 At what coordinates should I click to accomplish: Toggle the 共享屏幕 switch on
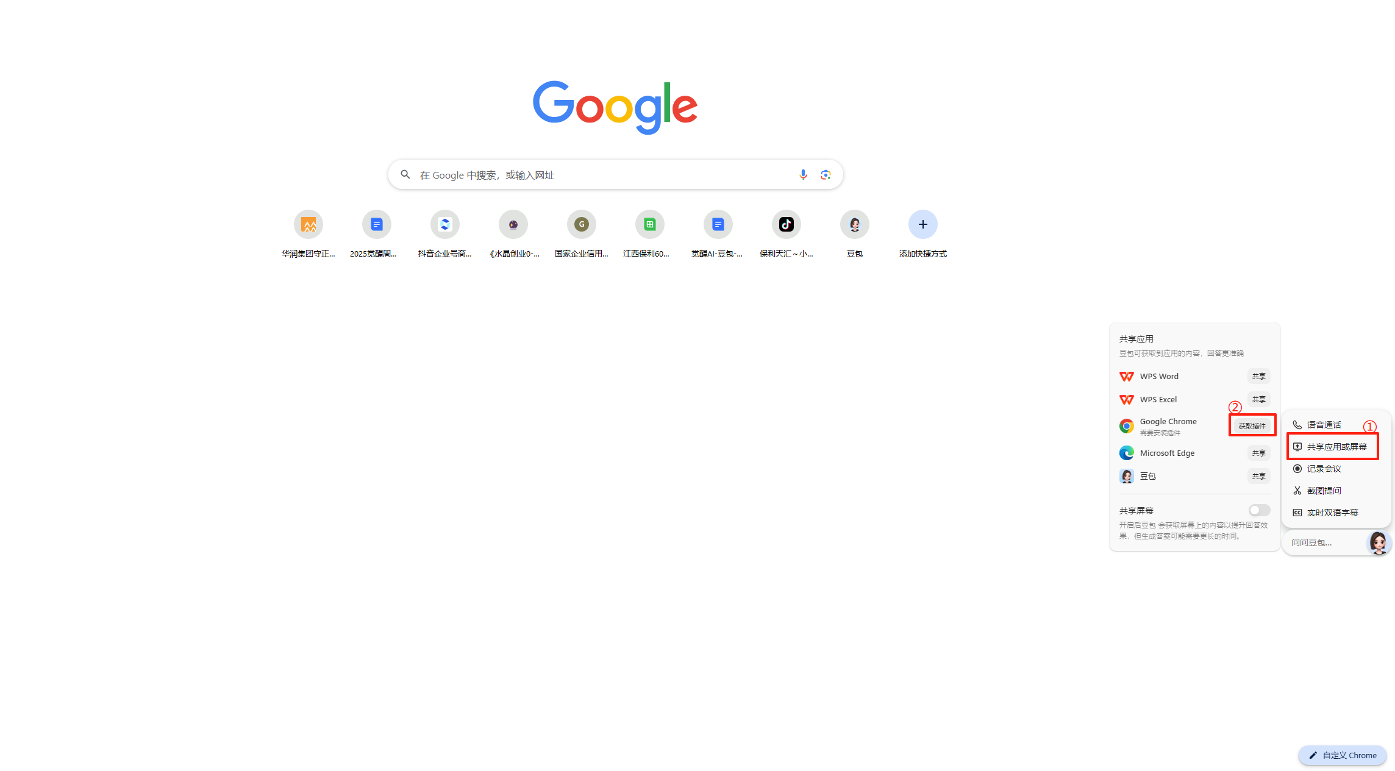click(1259, 510)
